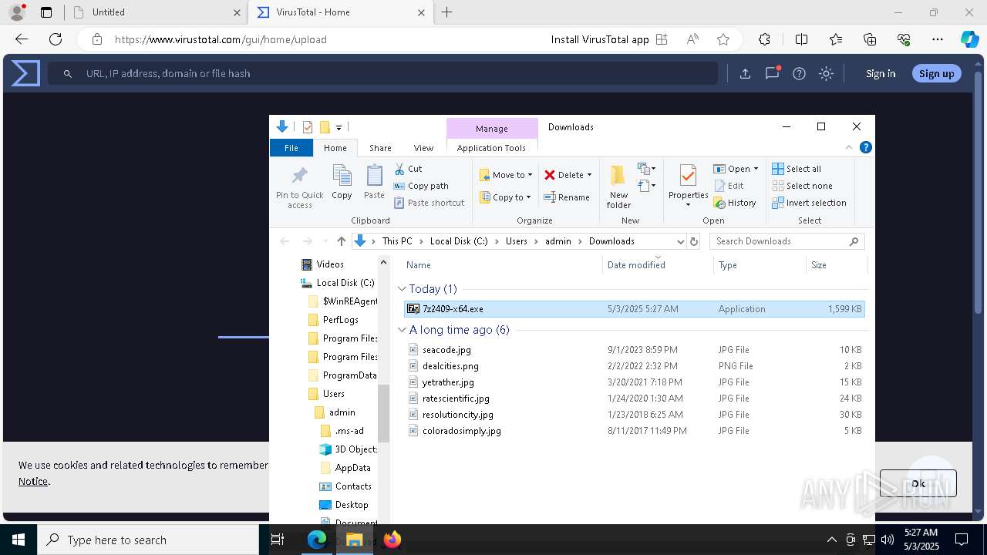Open the Open button dropdown
The image size is (987, 555).
coord(756,169)
